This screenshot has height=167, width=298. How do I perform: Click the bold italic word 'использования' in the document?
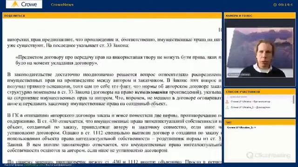151,92
